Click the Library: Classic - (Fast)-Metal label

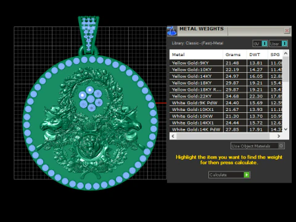(197, 43)
